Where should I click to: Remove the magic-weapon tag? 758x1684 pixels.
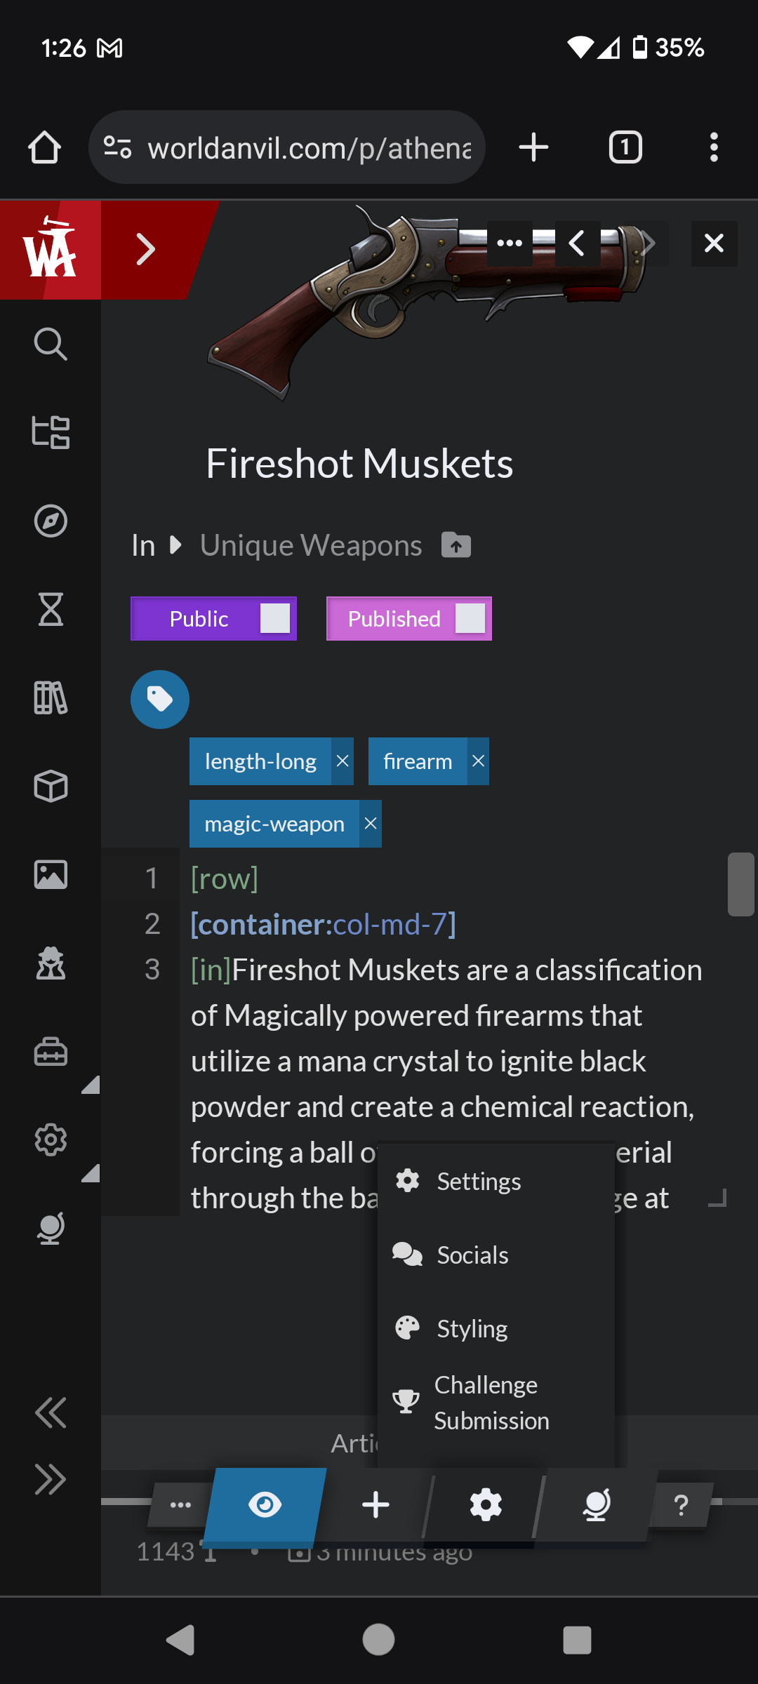pos(371,824)
